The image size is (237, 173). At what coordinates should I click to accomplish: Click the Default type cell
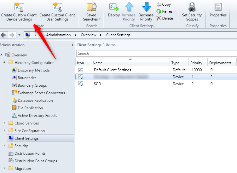[x=179, y=70]
